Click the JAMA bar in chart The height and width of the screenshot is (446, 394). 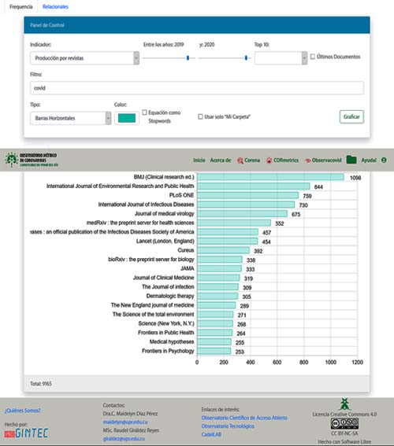click(219, 268)
